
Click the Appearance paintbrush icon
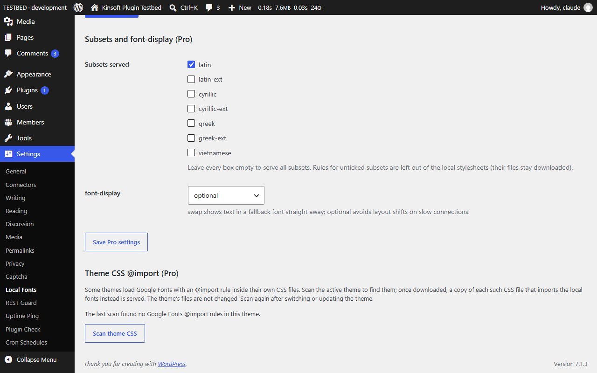point(8,74)
